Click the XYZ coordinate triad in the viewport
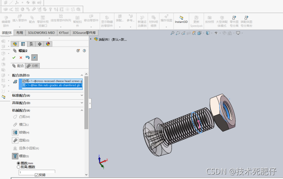This screenshot has width=283, height=179. 102,161
